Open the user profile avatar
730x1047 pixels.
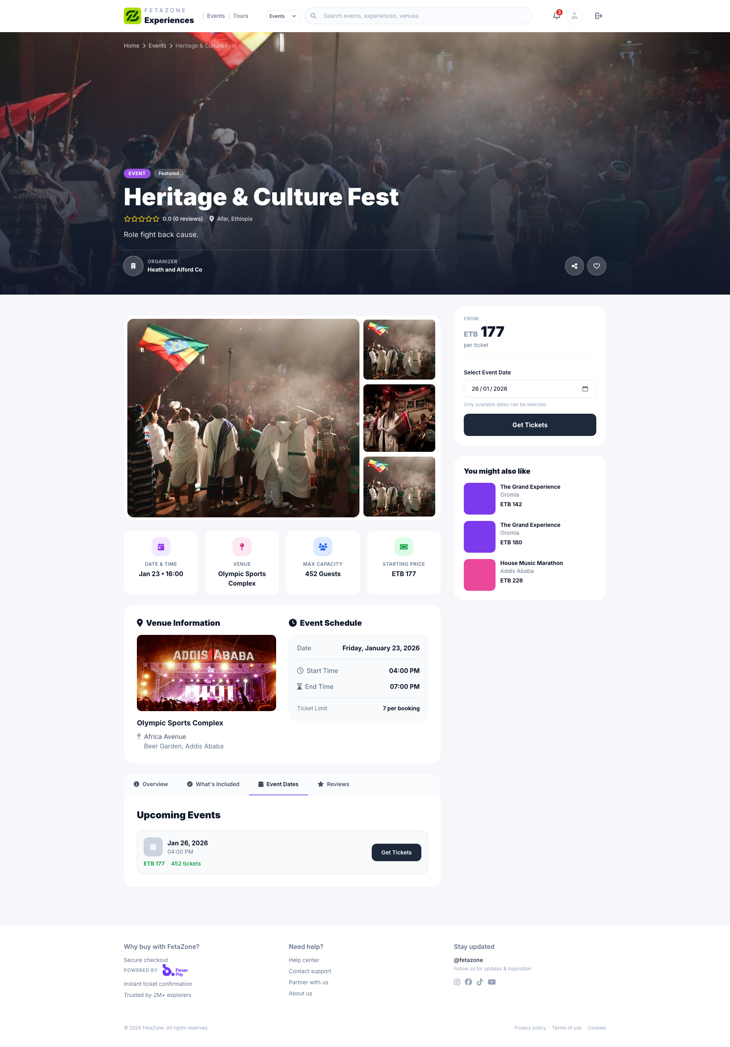click(x=574, y=16)
